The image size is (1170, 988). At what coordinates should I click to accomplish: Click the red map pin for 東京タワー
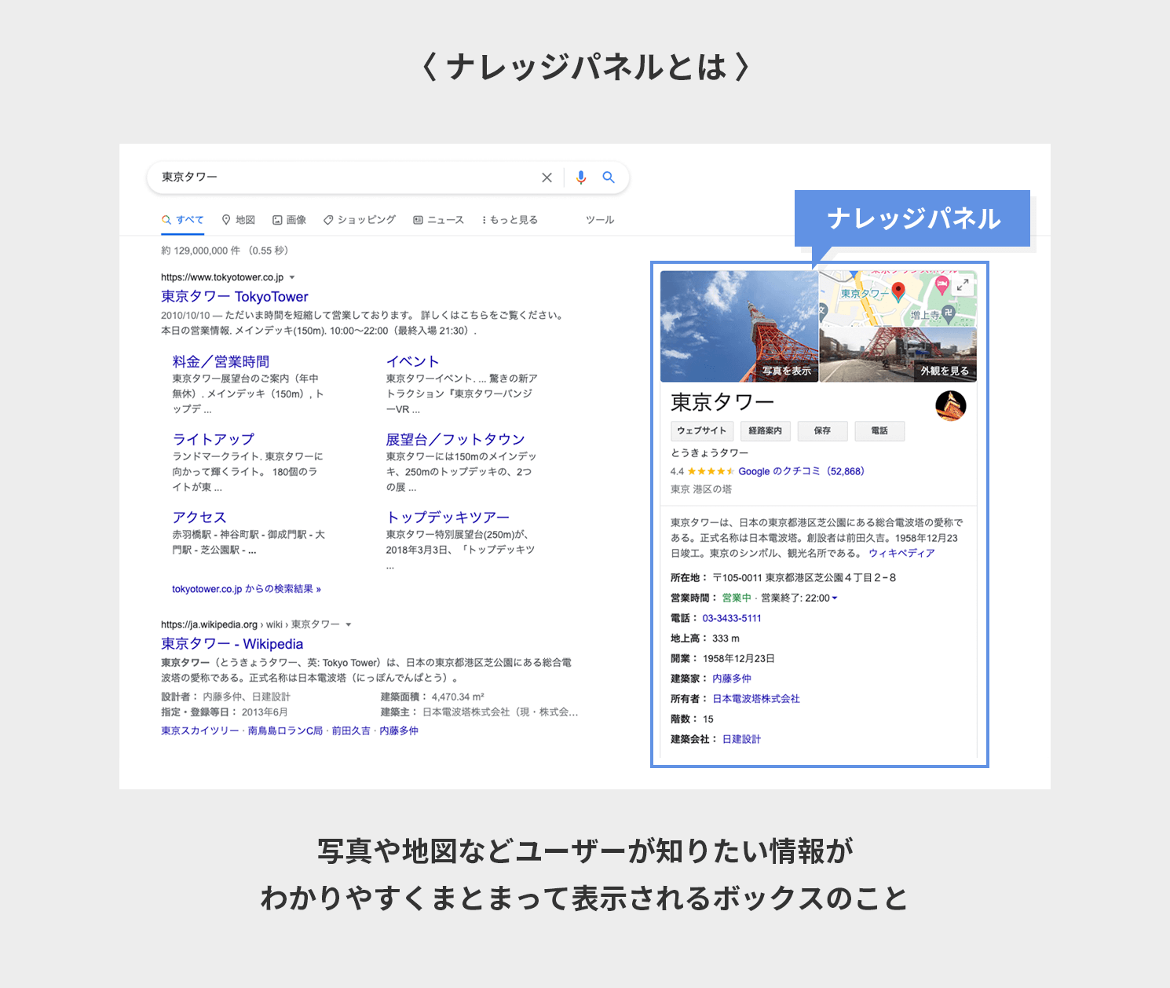coord(899,291)
